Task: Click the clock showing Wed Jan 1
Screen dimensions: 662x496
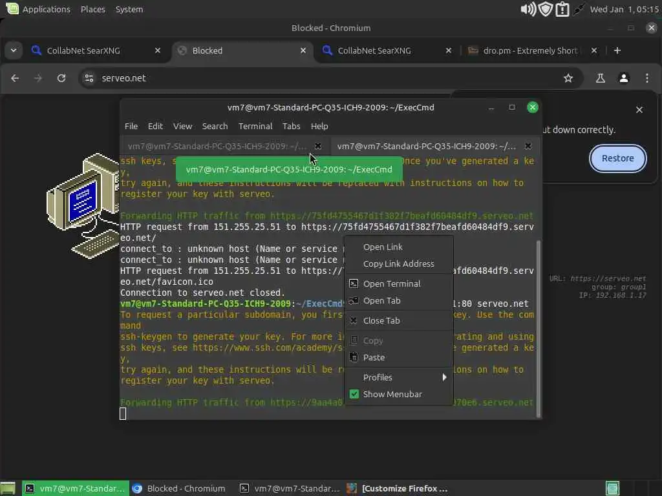Action: coord(625,9)
